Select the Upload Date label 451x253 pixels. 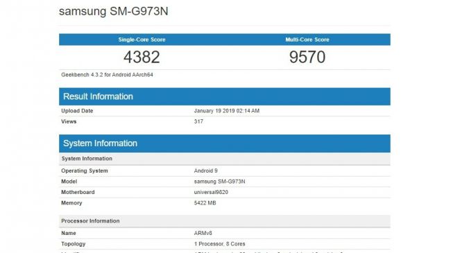pos(77,111)
